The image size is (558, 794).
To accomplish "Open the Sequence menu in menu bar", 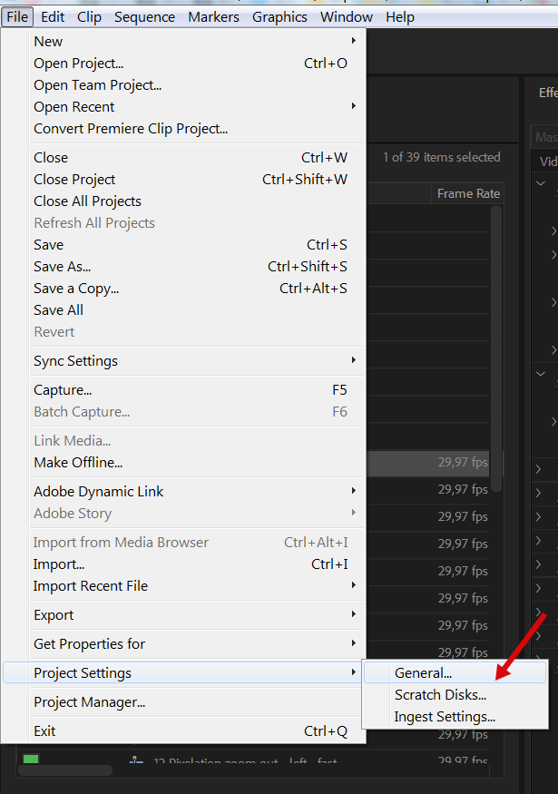I will tap(144, 17).
